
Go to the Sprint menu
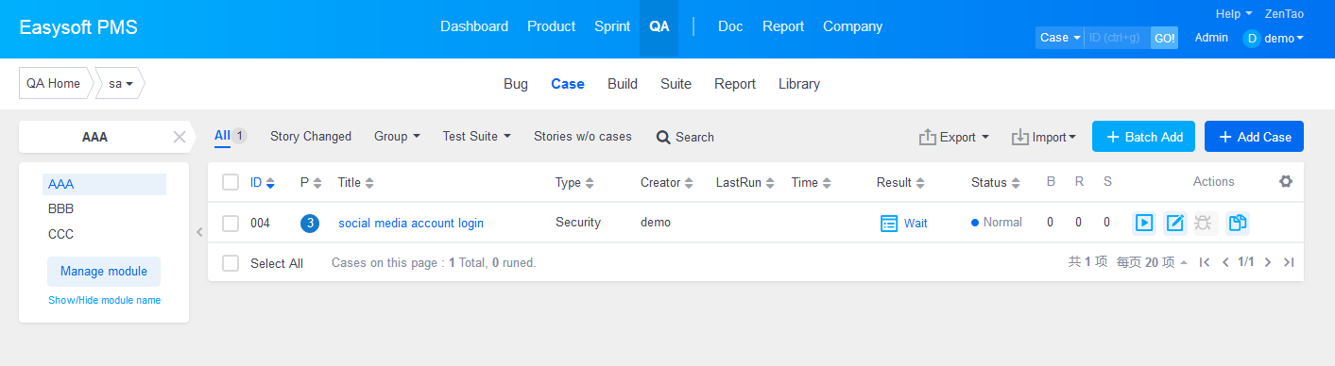(612, 26)
